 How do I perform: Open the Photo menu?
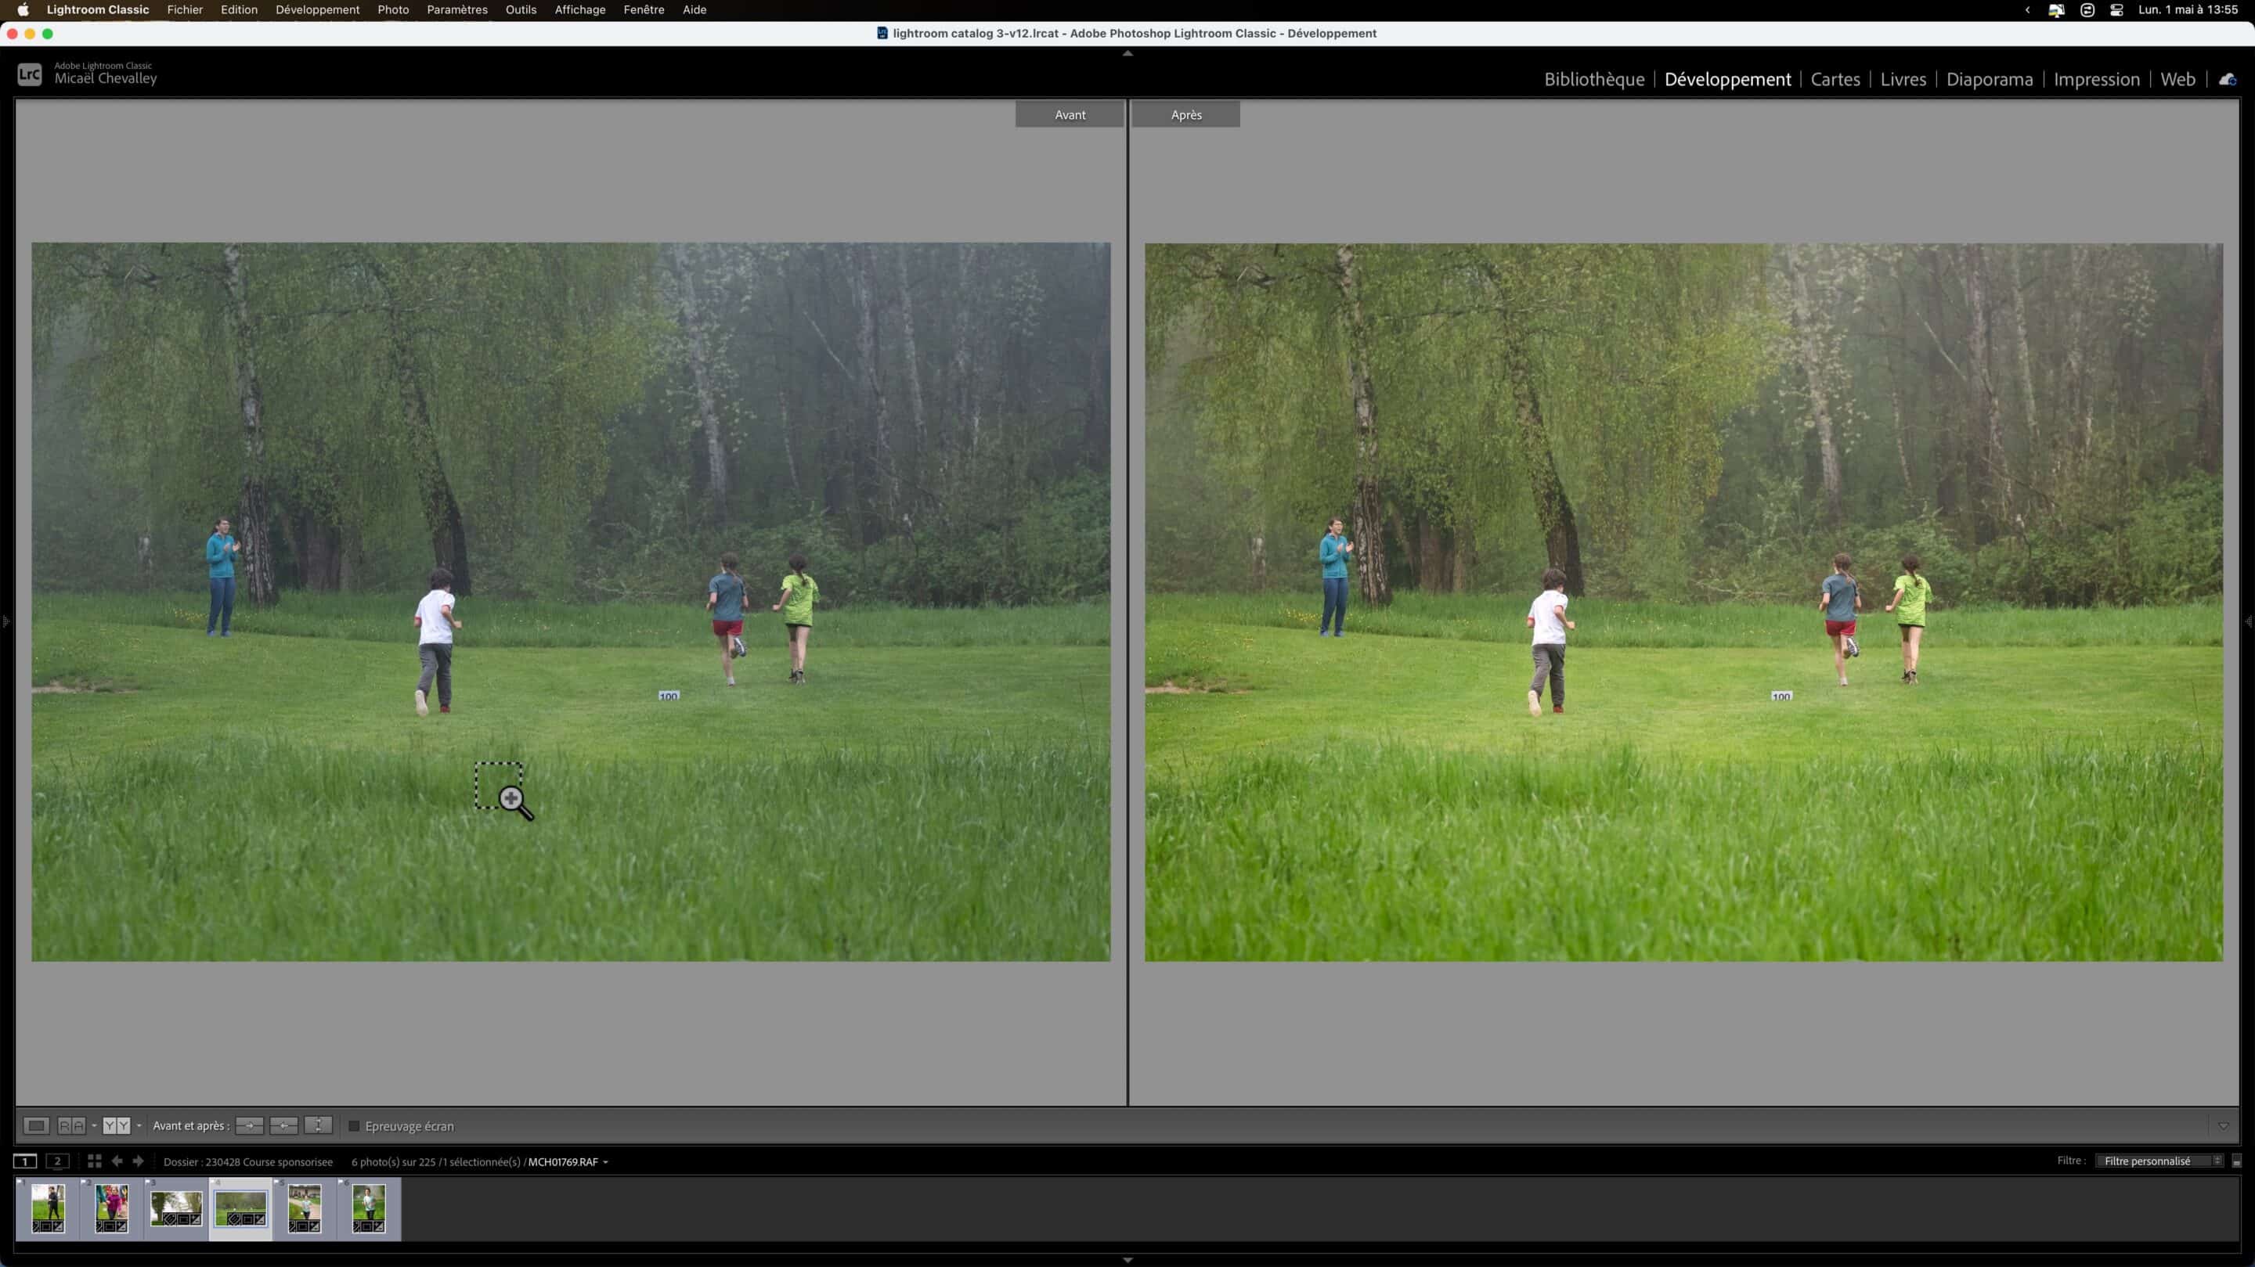tap(393, 9)
